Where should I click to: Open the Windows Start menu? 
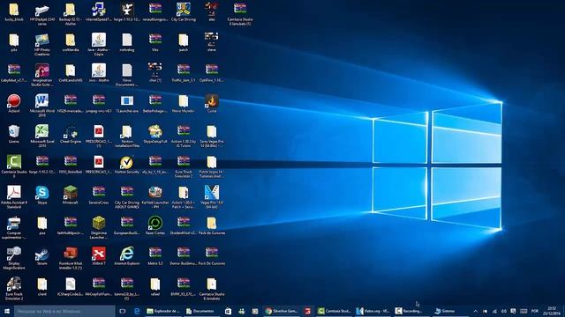(7, 311)
